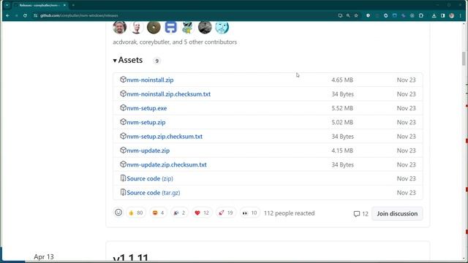Click the file-zip icon beside Source code (zip)
This screenshot has width=468, height=263.
123,178
